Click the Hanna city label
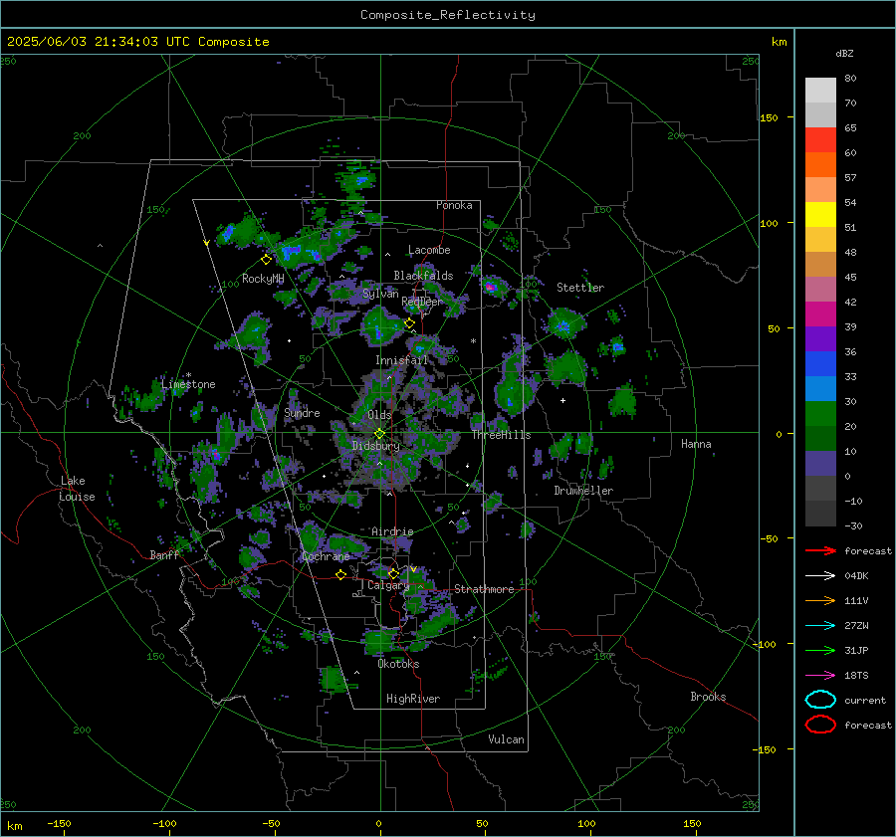The image size is (896, 837). pyautogui.click(x=696, y=444)
